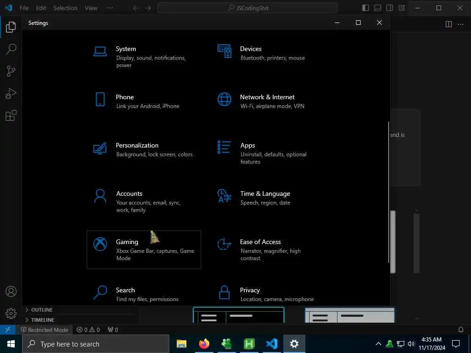
Task: Open the VS Code Explorer view
Action: click(11, 27)
